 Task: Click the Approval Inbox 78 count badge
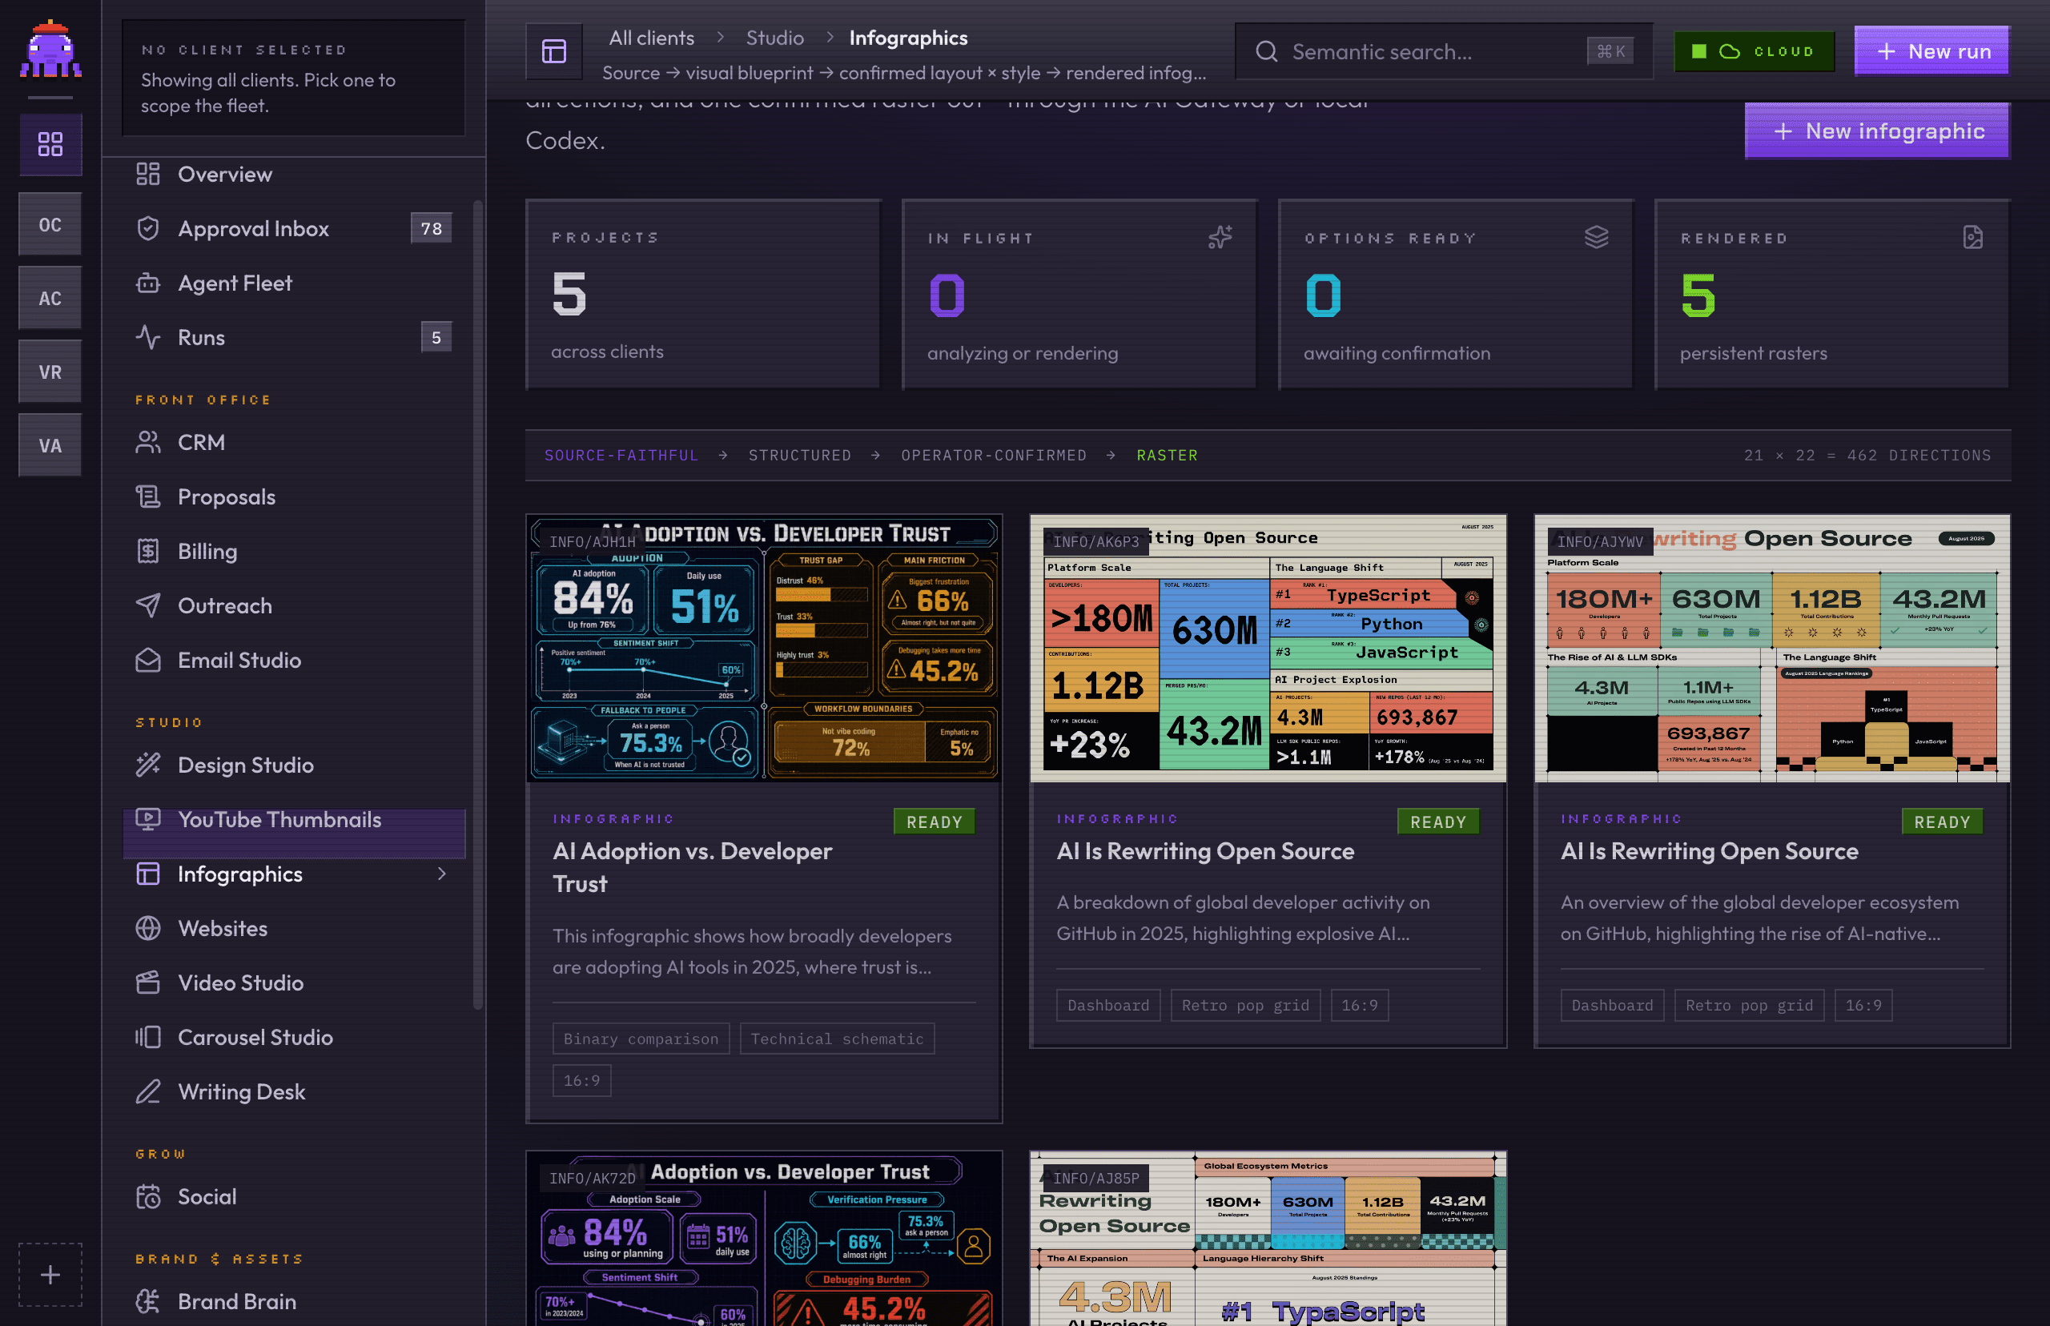pyautogui.click(x=432, y=228)
